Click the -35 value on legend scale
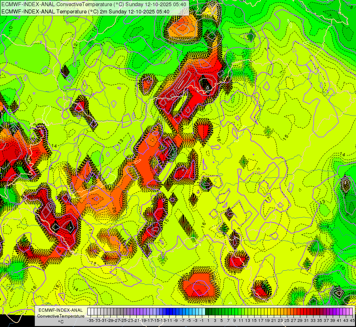Screen dimensions: 356x327 pyautogui.click(x=90, y=321)
